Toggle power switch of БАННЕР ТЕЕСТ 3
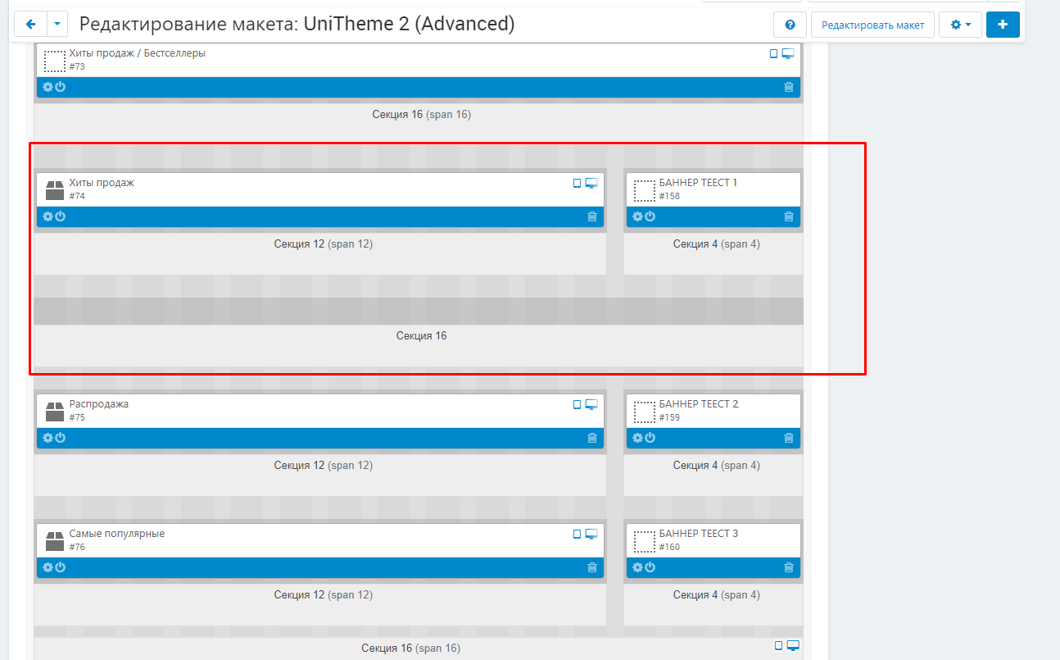Image resolution: width=1060 pixels, height=660 pixels. [650, 567]
